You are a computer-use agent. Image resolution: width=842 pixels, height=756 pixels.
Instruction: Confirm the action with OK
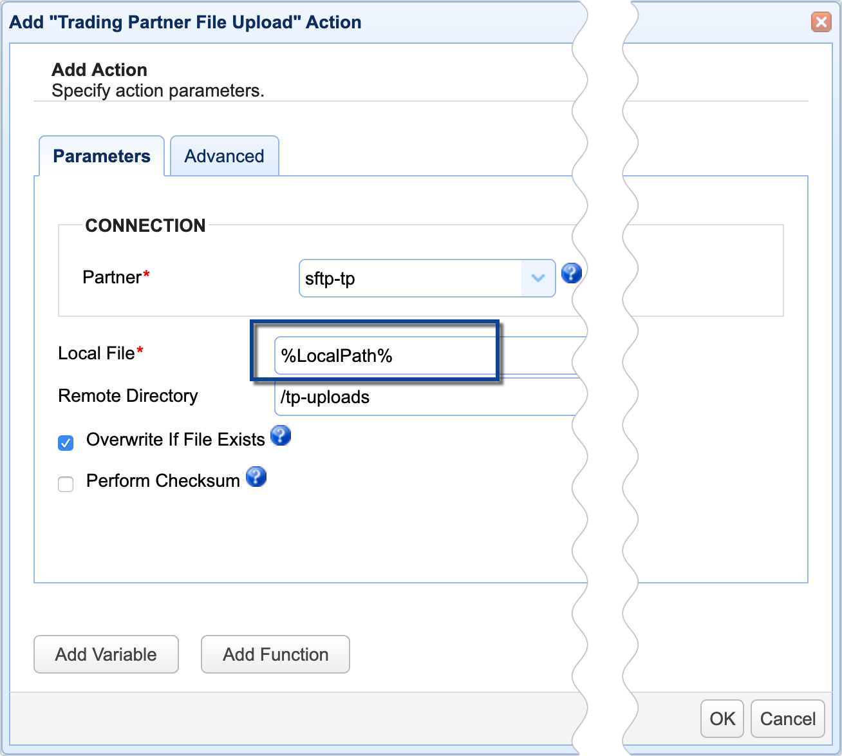[722, 718]
